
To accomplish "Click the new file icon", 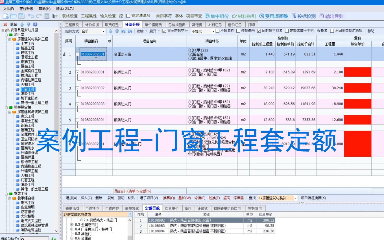I will (5, 16).
